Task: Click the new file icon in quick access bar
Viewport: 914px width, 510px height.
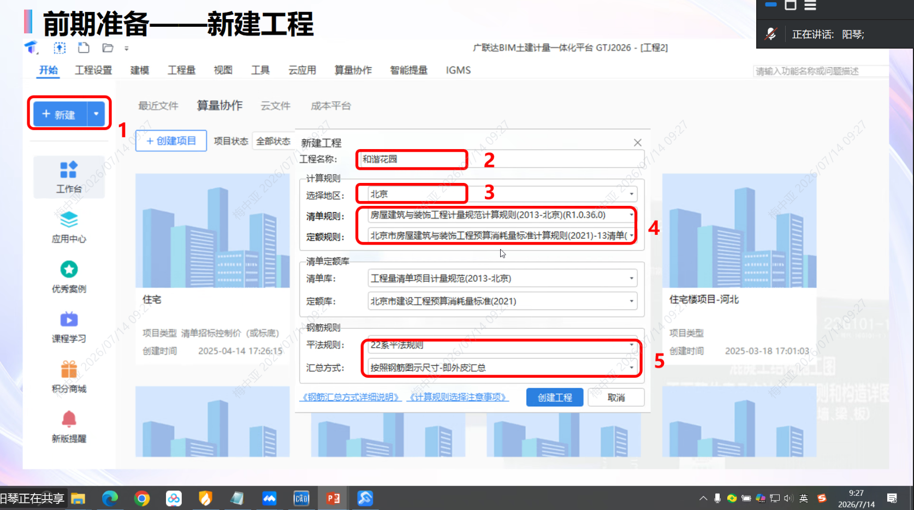Action: coord(84,48)
